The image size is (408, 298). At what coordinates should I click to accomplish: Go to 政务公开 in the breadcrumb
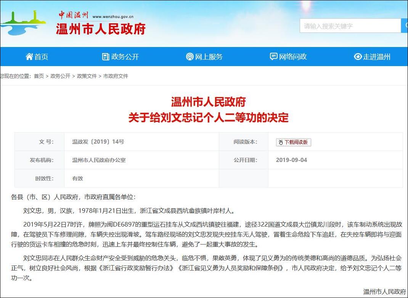coord(60,76)
